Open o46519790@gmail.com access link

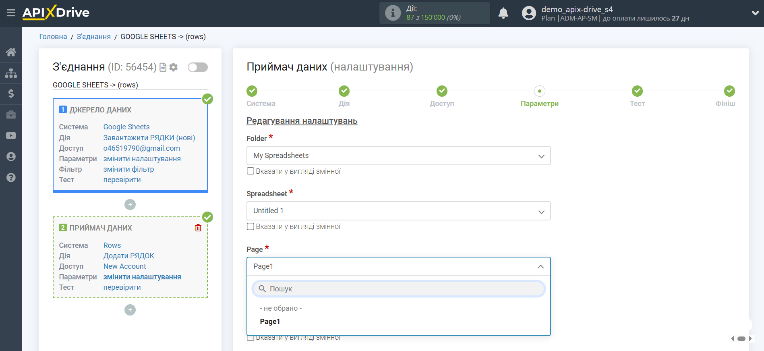coord(142,148)
